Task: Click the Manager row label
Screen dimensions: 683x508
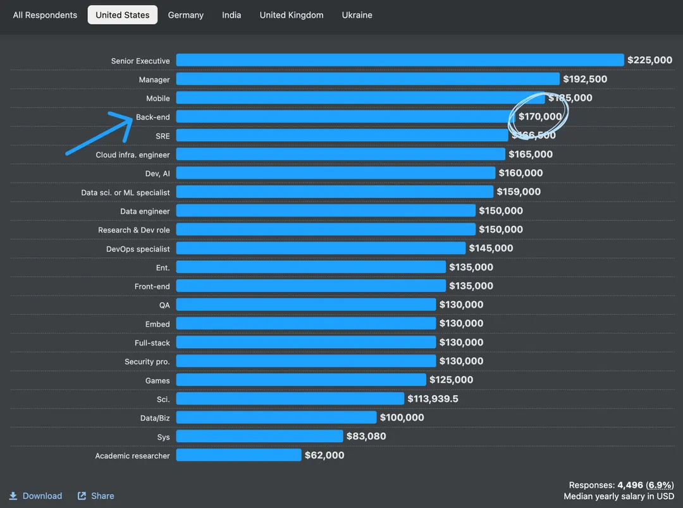Action: (x=154, y=80)
